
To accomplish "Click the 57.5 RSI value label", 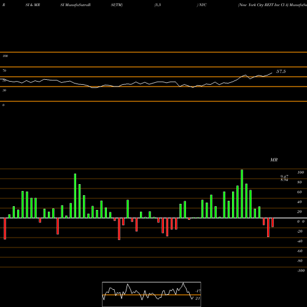I will click(281, 71).
